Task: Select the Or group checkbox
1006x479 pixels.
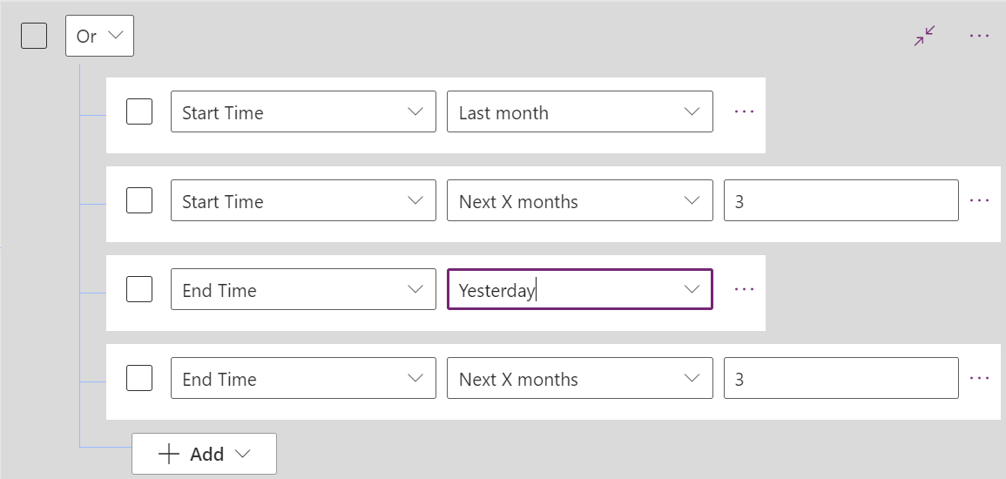Action: point(34,36)
